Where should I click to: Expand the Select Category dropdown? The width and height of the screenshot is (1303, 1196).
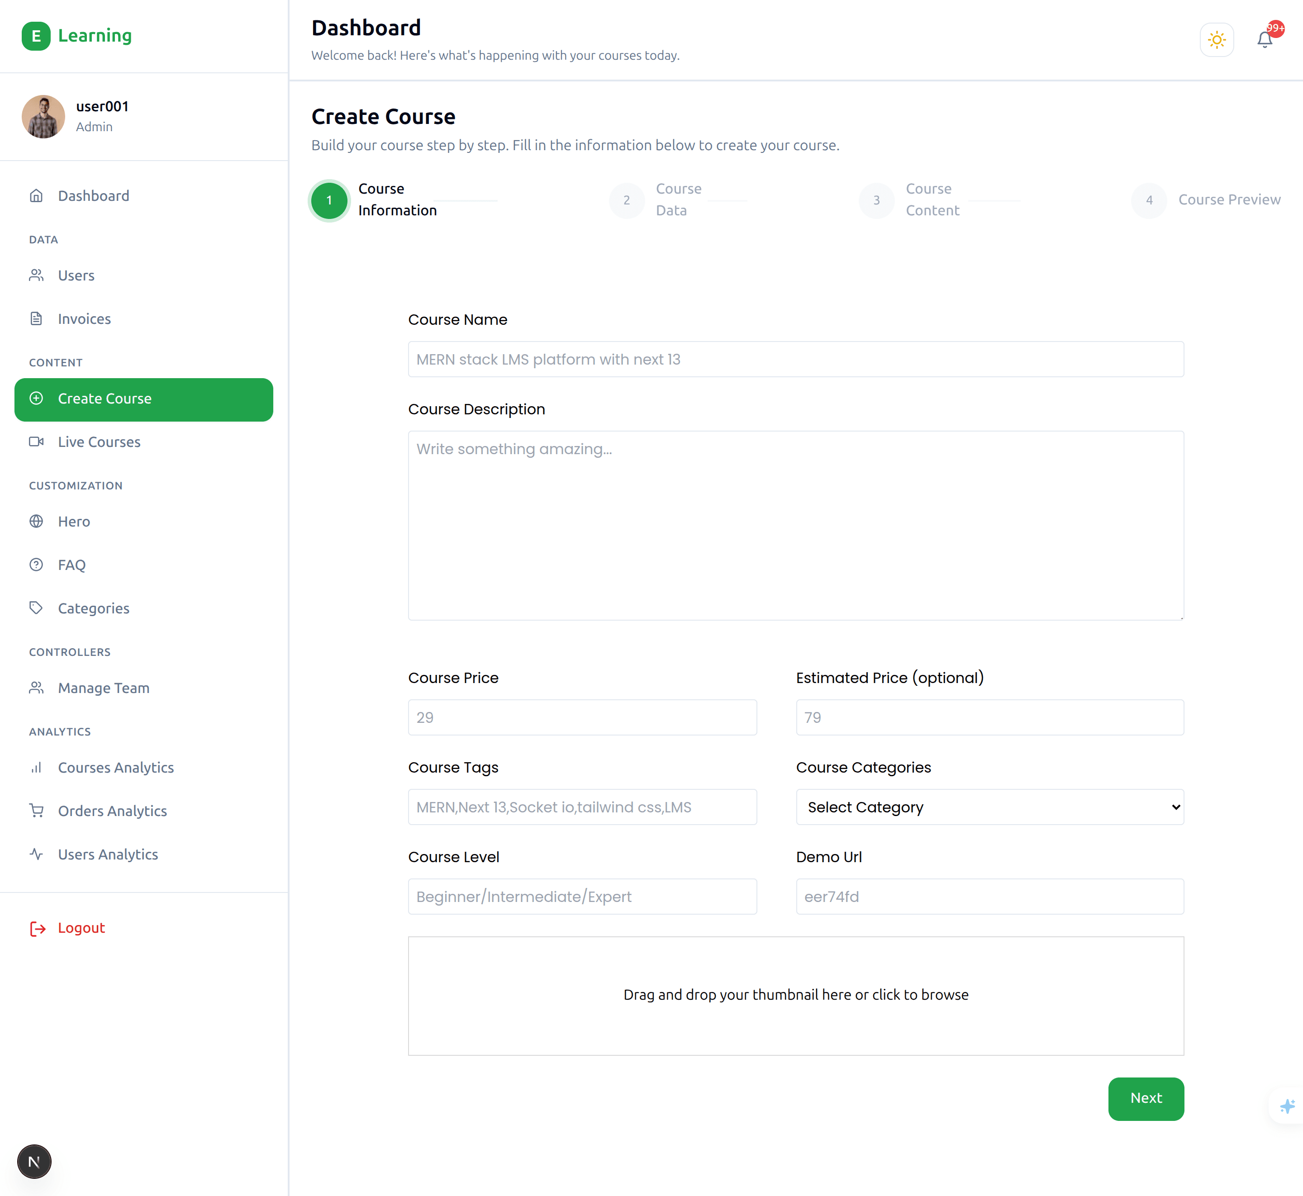pos(989,807)
